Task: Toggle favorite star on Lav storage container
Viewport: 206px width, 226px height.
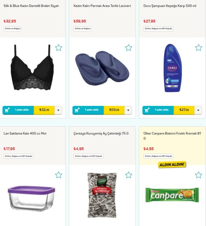Action: [59, 175]
